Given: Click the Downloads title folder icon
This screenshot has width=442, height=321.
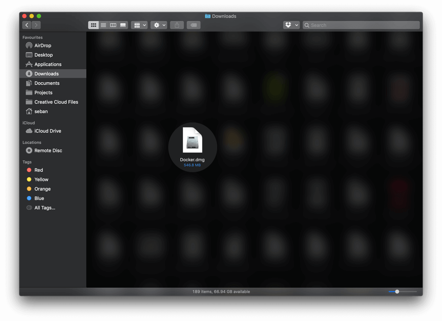Looking at the screenshot, I should click(208, 16).
